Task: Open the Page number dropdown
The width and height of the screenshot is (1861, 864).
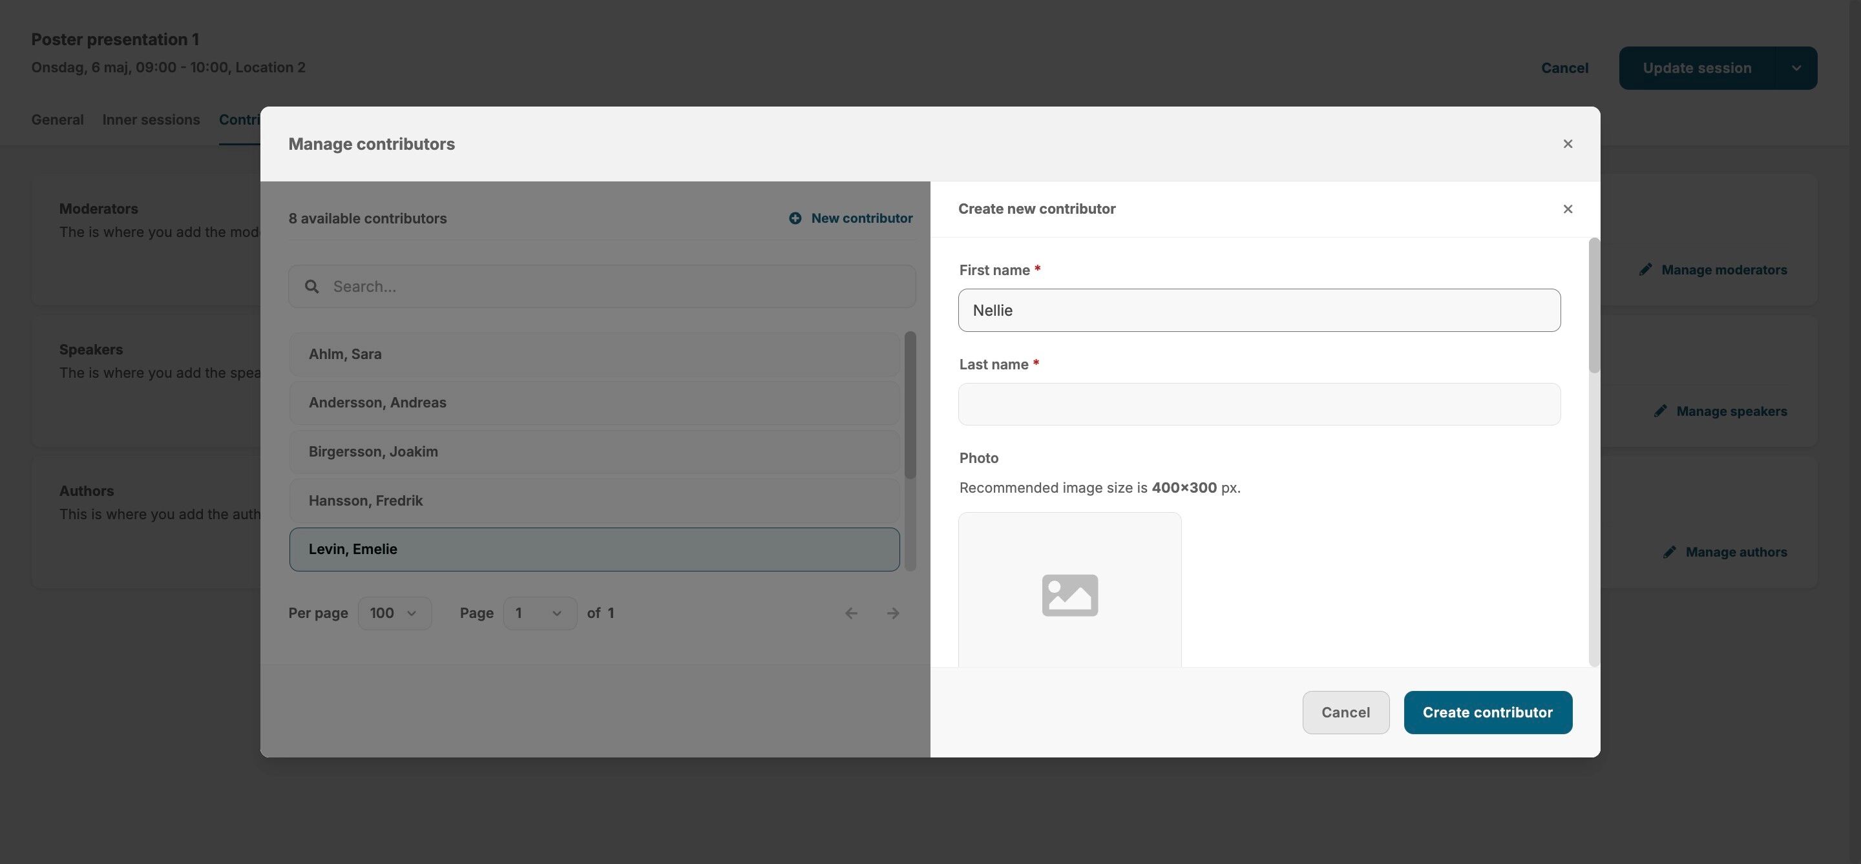Action: click(x=540, y=613)
